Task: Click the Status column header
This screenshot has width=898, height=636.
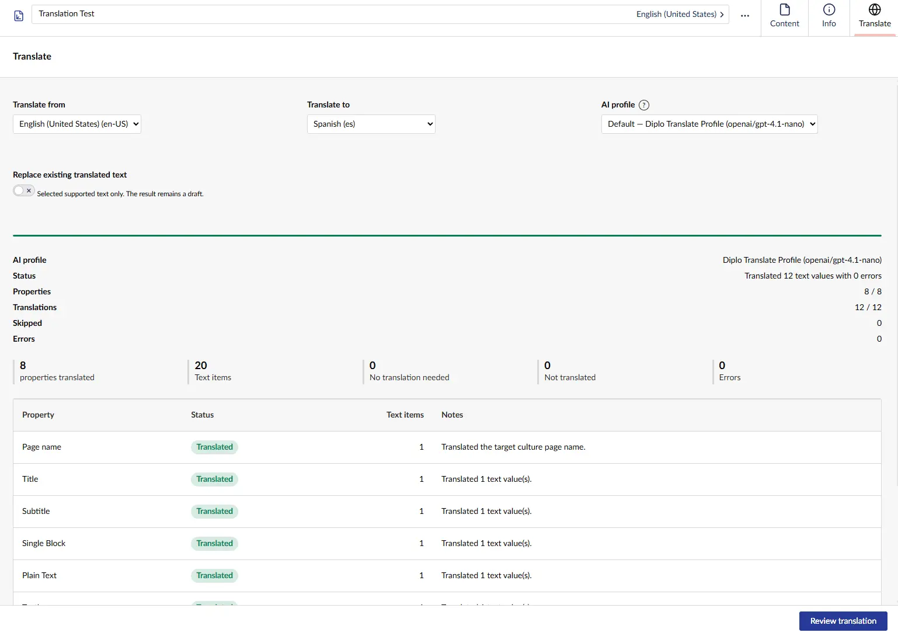Action: coord(202,415)
